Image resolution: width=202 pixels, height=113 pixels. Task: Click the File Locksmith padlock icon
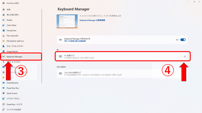[4, 36]
